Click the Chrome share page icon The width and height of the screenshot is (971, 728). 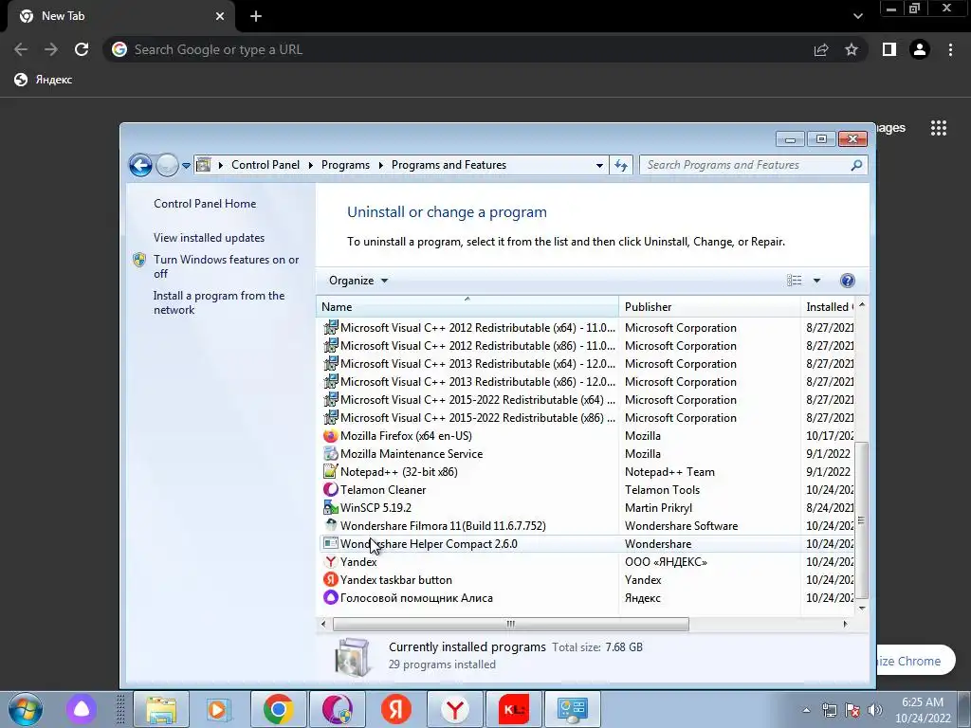tap(821, 49)
